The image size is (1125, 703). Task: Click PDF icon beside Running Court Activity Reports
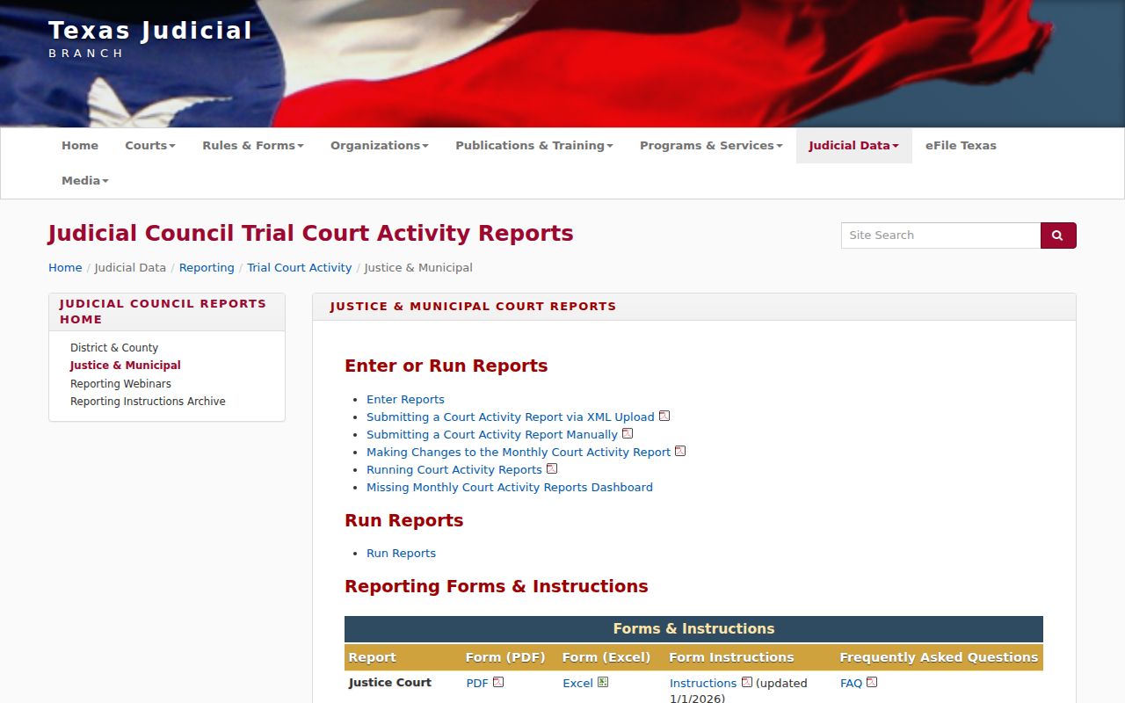(552, 468)
